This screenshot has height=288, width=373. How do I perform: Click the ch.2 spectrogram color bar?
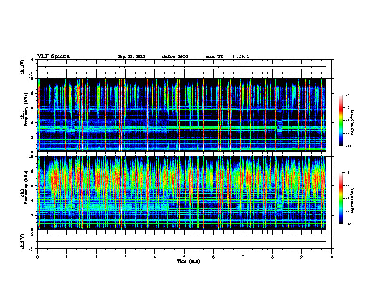click(x=341, y=198)
